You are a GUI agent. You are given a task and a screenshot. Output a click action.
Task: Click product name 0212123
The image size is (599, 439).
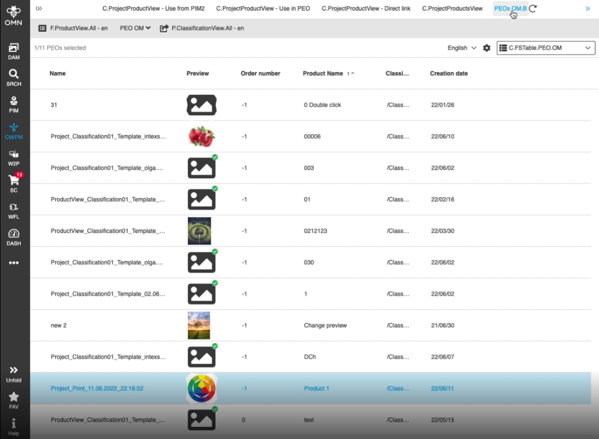click(x=315, y=231)
